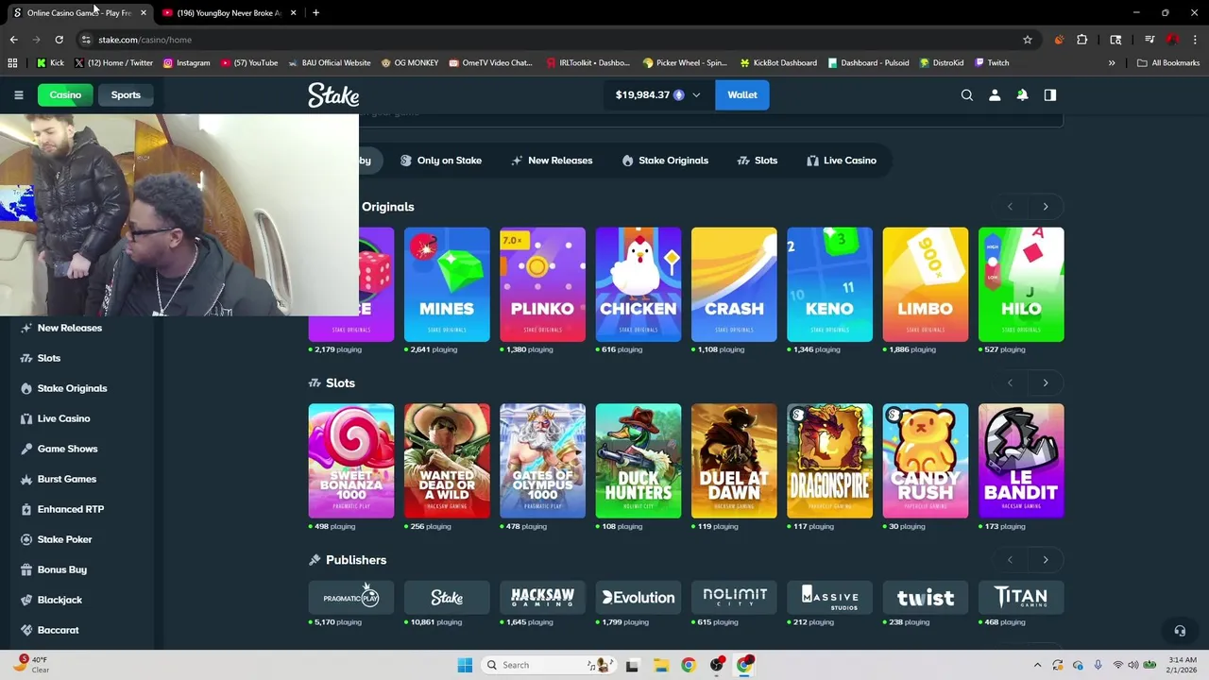The image size is (1209, 680).
Task: Open the Chrome extensions puzzle icon
Action: (1081, 40)
